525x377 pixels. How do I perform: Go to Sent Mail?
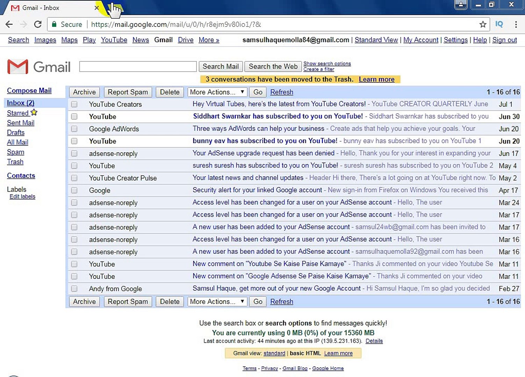(x=21, y=123)
